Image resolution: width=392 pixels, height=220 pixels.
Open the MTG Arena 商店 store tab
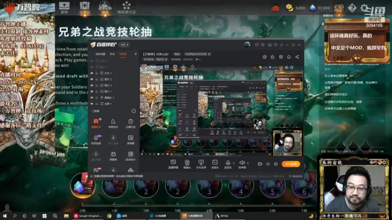(x=105, y=7)
